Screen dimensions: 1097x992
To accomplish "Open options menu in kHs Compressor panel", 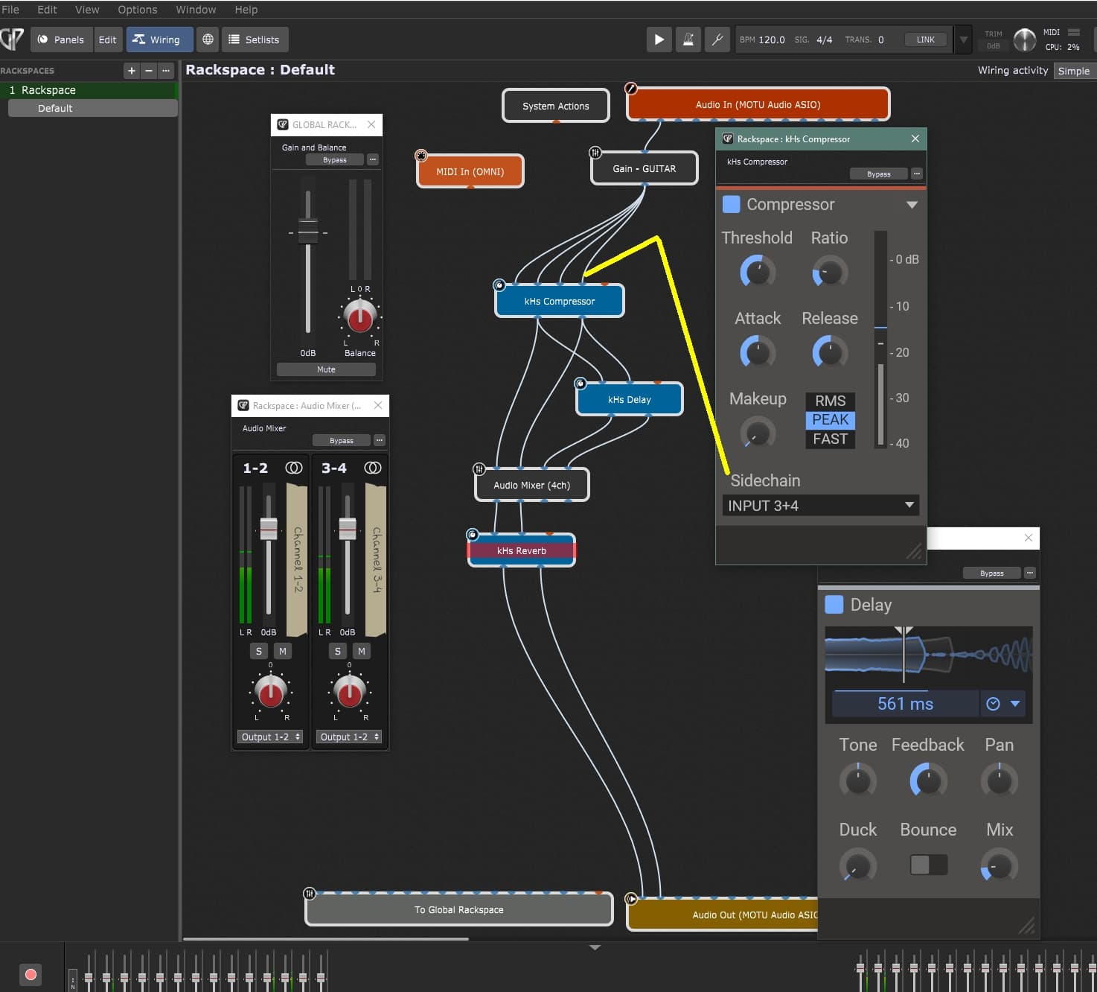I will pyautogui.click(x=917, y=174).
